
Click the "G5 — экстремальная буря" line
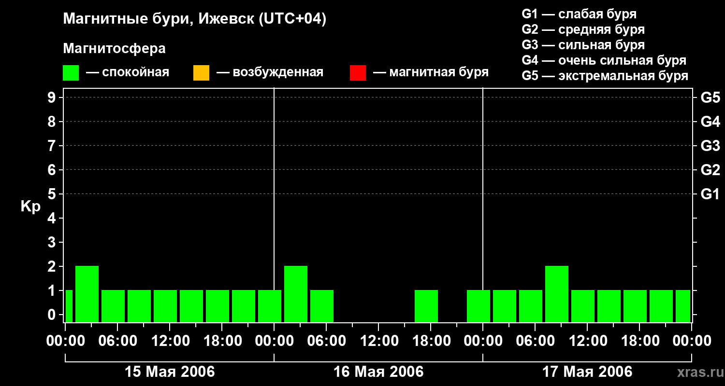coord(605,76)
